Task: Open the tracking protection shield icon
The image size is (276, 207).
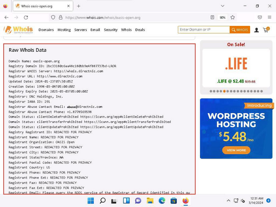Action: tap(53, 17)
